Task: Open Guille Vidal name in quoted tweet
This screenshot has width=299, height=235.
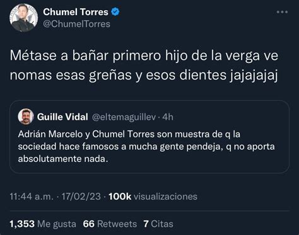Action: pyautogui.click(x=62, y=117)
